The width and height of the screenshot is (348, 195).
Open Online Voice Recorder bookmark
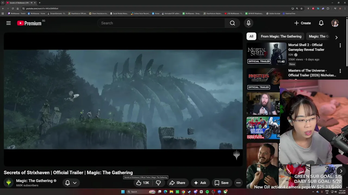pyautogui.click(x=140, y=13)
